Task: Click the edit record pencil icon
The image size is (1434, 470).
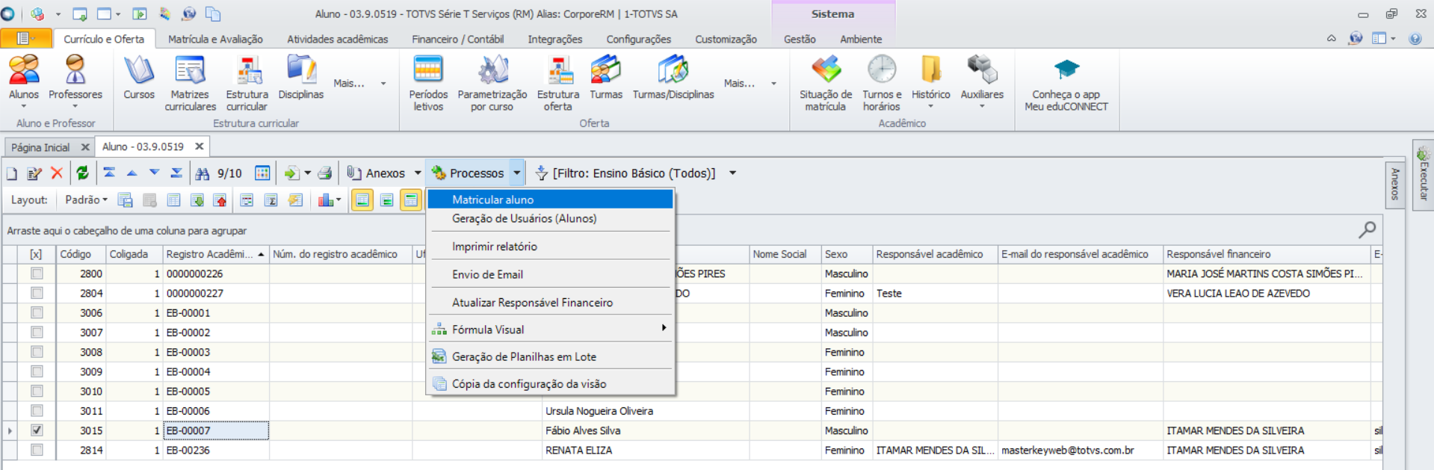Action: [34, 173]
